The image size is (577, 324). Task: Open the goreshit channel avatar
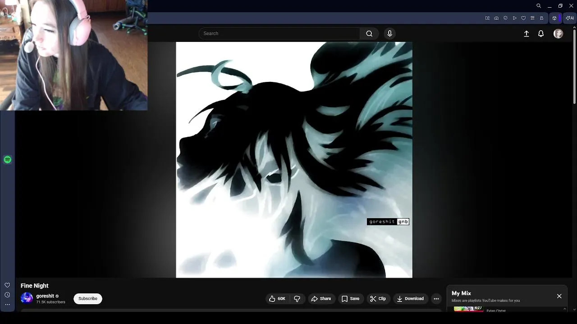(x=27, y=298)
